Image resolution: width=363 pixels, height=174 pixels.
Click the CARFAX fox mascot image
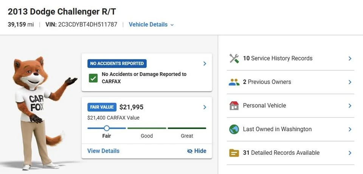coord(45,113)
